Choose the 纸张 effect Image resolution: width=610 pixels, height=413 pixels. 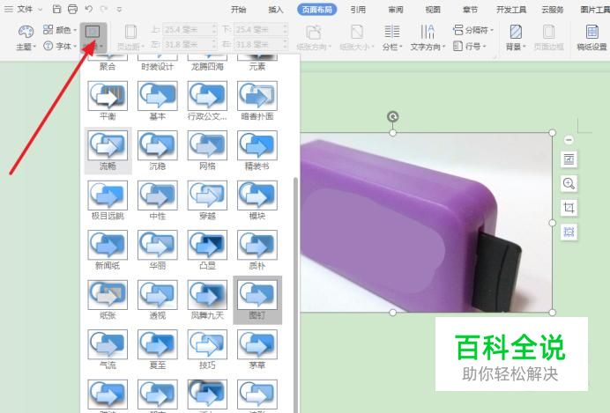[x=108, y=299]
